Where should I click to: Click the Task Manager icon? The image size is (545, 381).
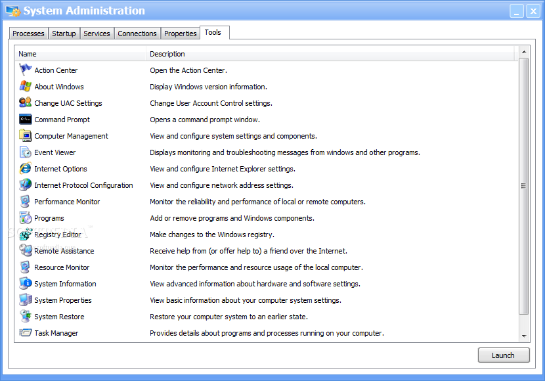[x=26, y=332]
